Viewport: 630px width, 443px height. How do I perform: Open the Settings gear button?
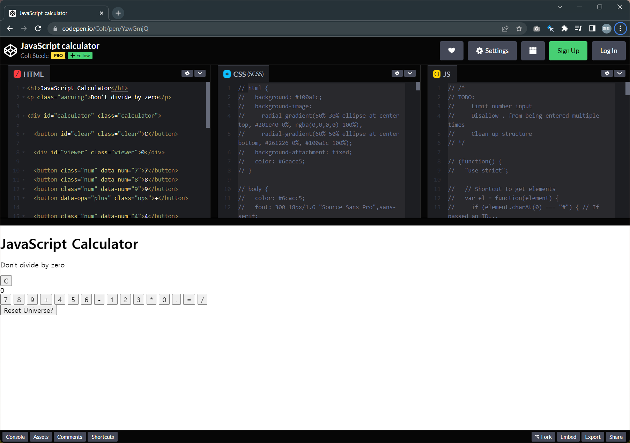tap(492, 51)
